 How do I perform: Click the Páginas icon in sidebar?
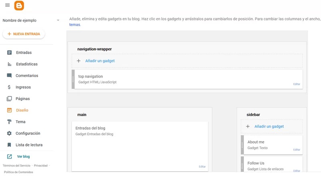click(x=9, y=99)
